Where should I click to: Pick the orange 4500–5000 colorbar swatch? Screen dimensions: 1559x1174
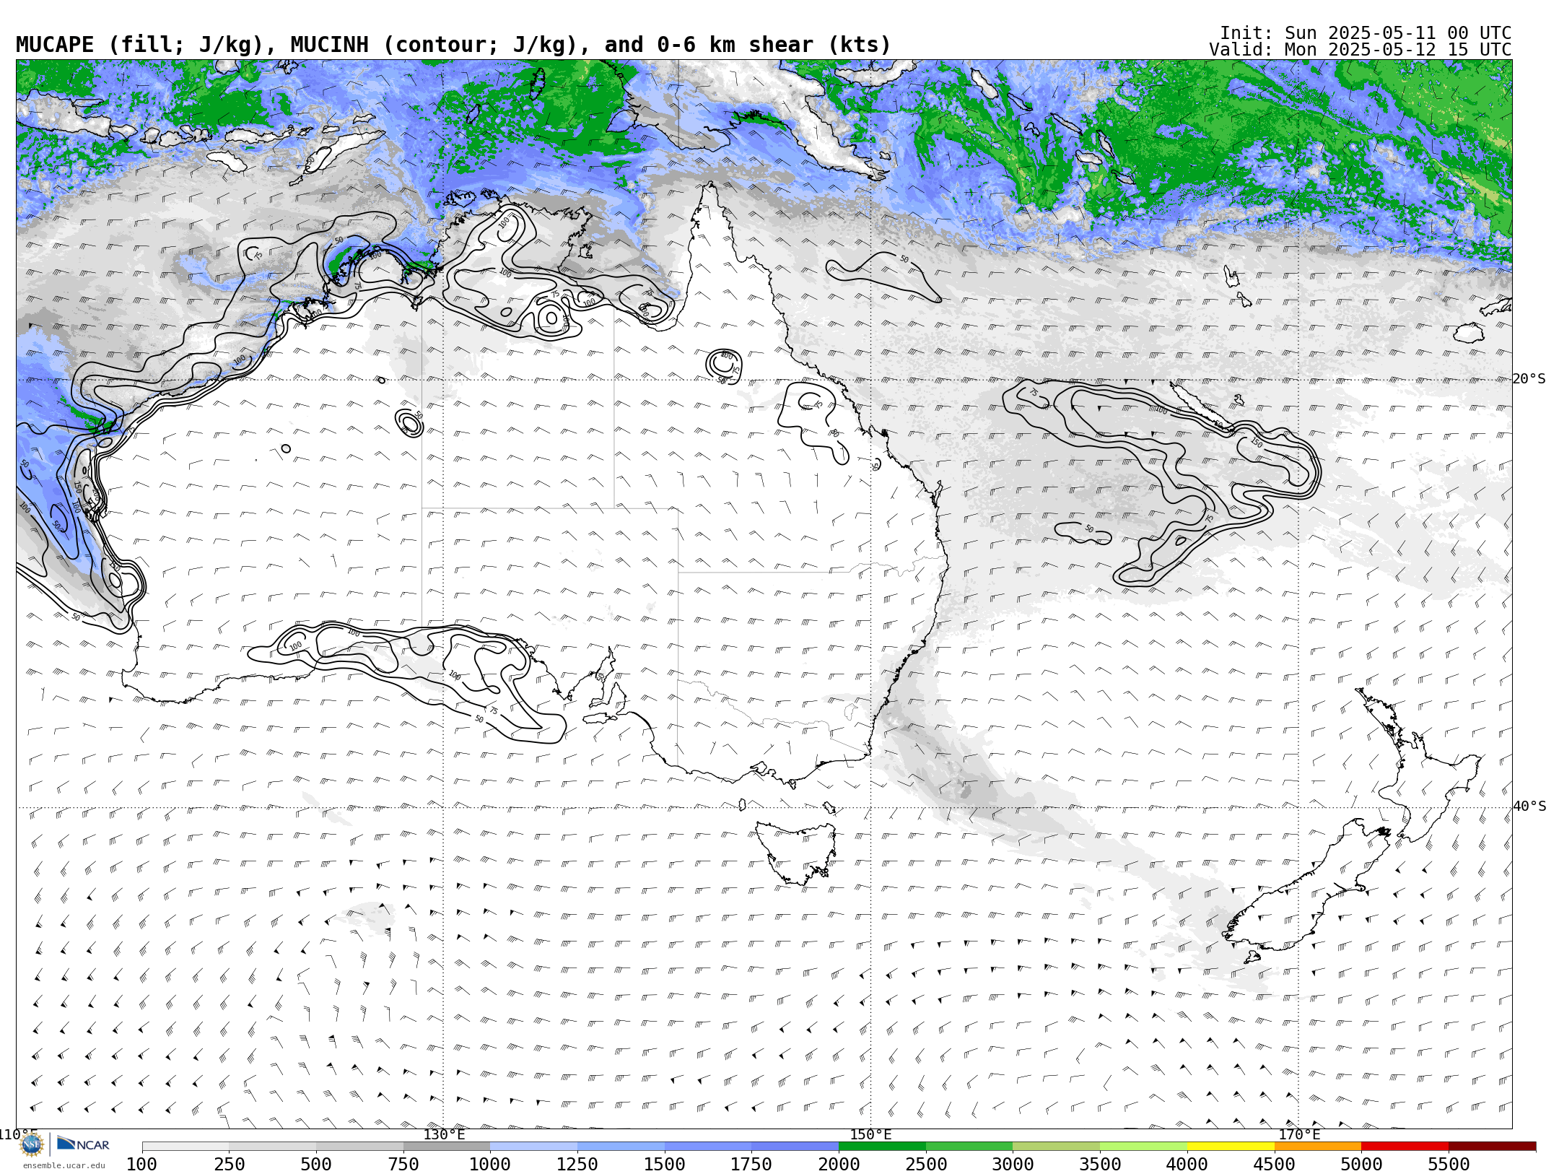[x=1317, y=1147]
